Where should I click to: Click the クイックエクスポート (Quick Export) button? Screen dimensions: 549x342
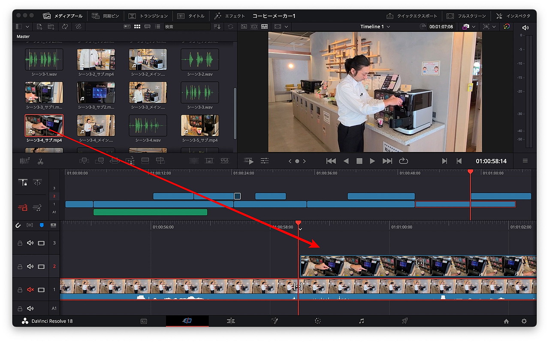pyautogui.click(x=412, y=16)
